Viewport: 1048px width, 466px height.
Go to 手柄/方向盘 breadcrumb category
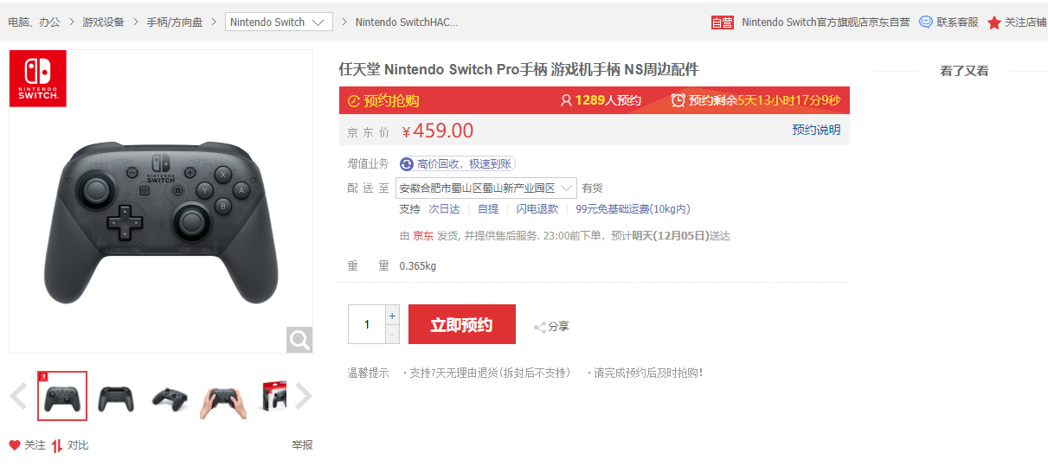174,22
